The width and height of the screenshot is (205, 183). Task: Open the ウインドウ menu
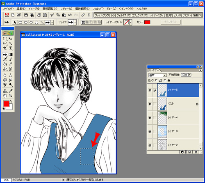click(126, 9)
